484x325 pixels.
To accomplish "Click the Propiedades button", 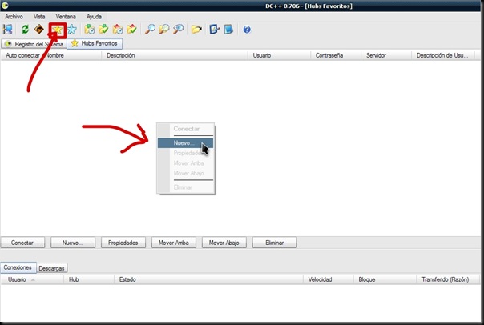I will tap(123, 243).
